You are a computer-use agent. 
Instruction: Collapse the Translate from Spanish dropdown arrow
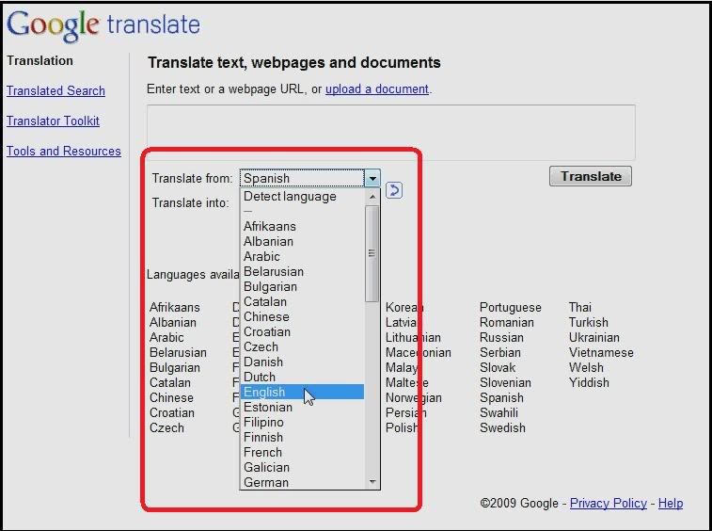tap(372, 178)
